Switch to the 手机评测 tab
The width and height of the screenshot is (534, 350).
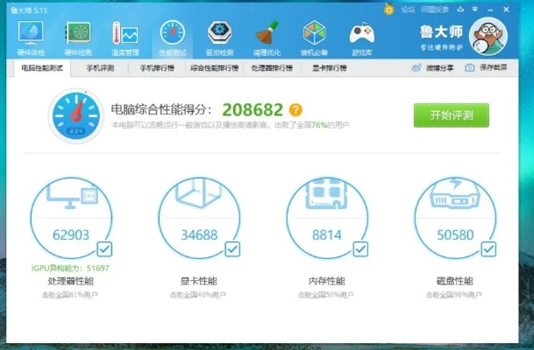point(100,67)
